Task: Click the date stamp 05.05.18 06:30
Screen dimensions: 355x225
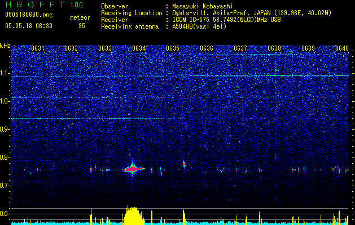Action: [x=29, y=26]
